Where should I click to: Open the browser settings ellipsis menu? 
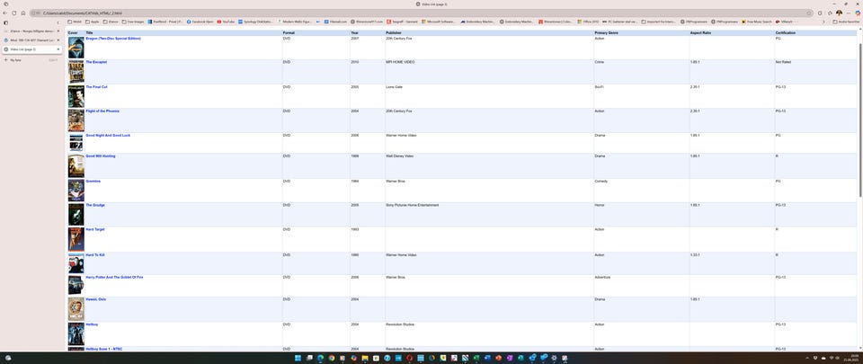coord(848,13)
